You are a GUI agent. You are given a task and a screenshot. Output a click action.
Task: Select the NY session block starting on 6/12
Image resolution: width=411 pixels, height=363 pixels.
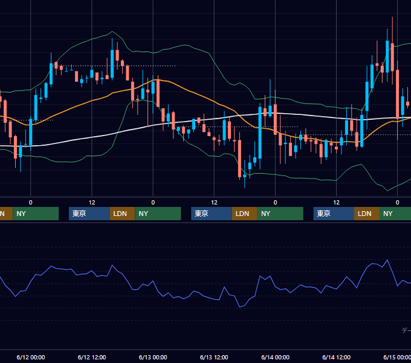pyautogui.click(x=158, y=214)
